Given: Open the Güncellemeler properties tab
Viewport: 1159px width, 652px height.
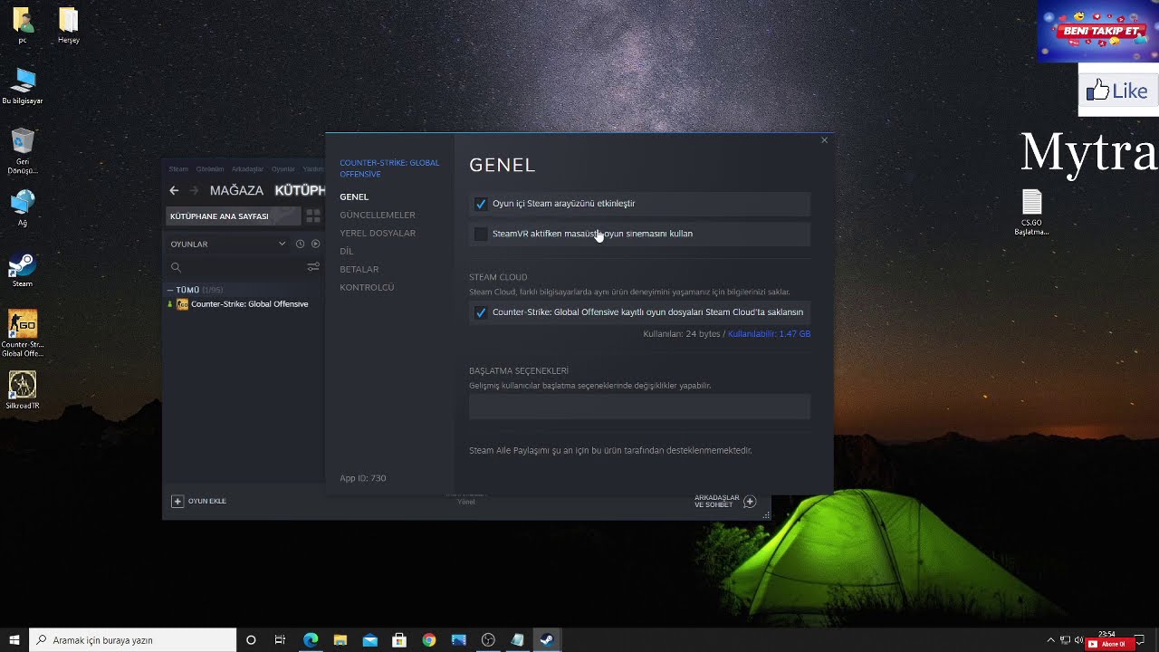Looking at the screenshot, I should (x=378, y=215).
